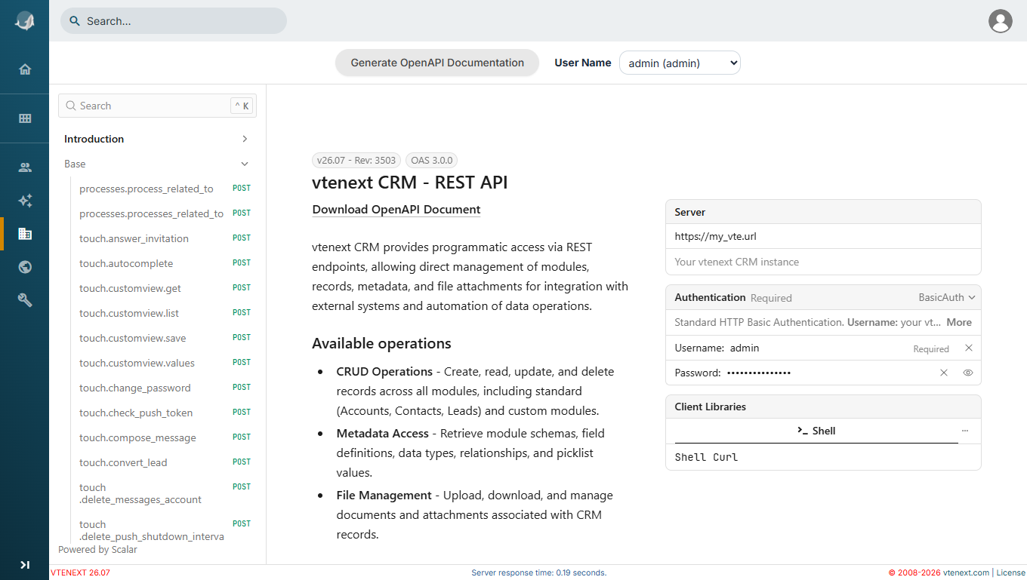The image size is (1027, 580).
Task: Open touch.customview.save endpoint
Action: click(132, 338)
